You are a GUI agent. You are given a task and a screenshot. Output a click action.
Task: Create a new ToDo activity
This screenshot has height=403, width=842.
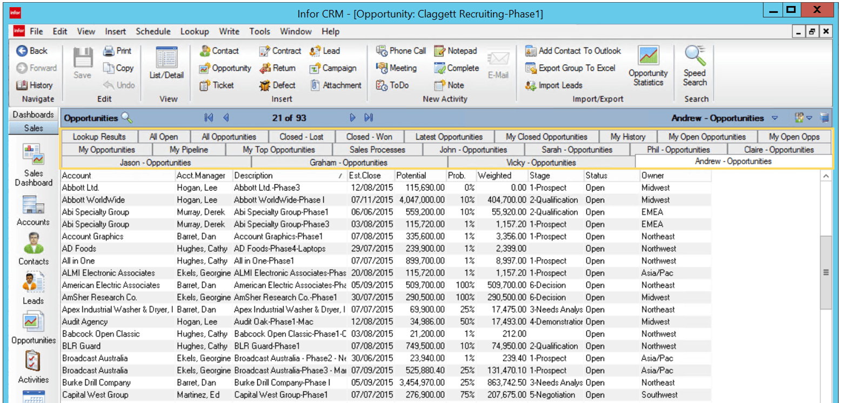(392, 85)
